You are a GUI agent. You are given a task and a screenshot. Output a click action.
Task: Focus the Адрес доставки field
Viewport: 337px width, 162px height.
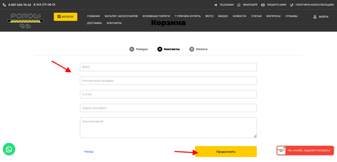tap(168, 108)
